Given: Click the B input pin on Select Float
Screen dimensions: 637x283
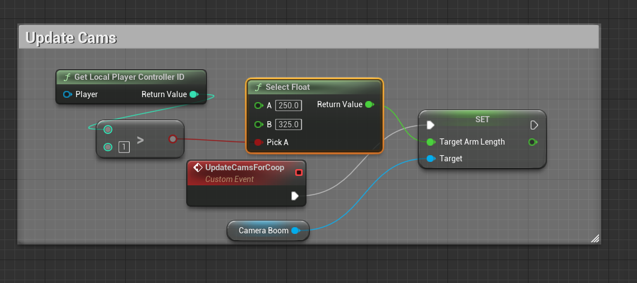Looking at the screenshot, I should (x=258, y=124).
